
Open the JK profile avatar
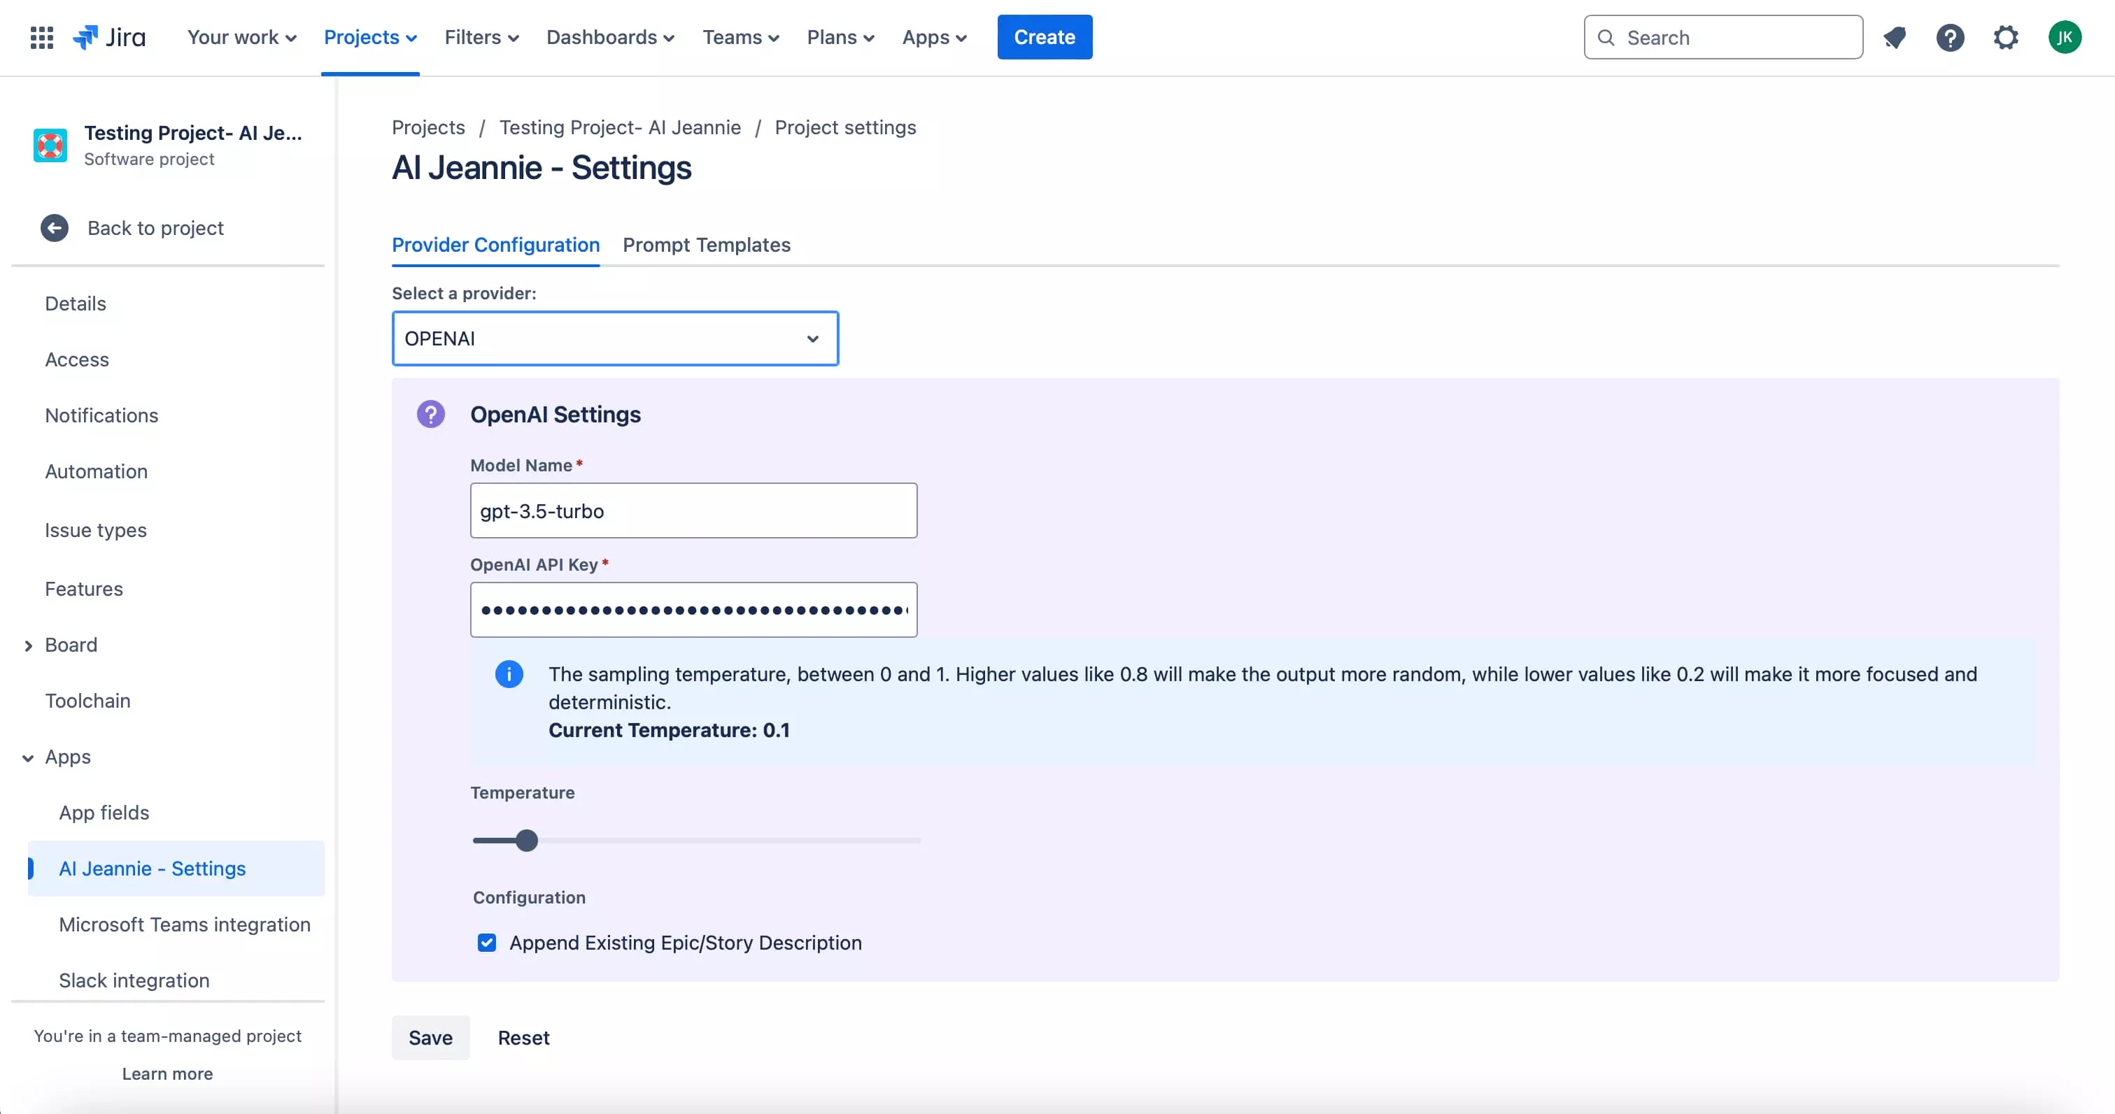[x=2064, y=37]
